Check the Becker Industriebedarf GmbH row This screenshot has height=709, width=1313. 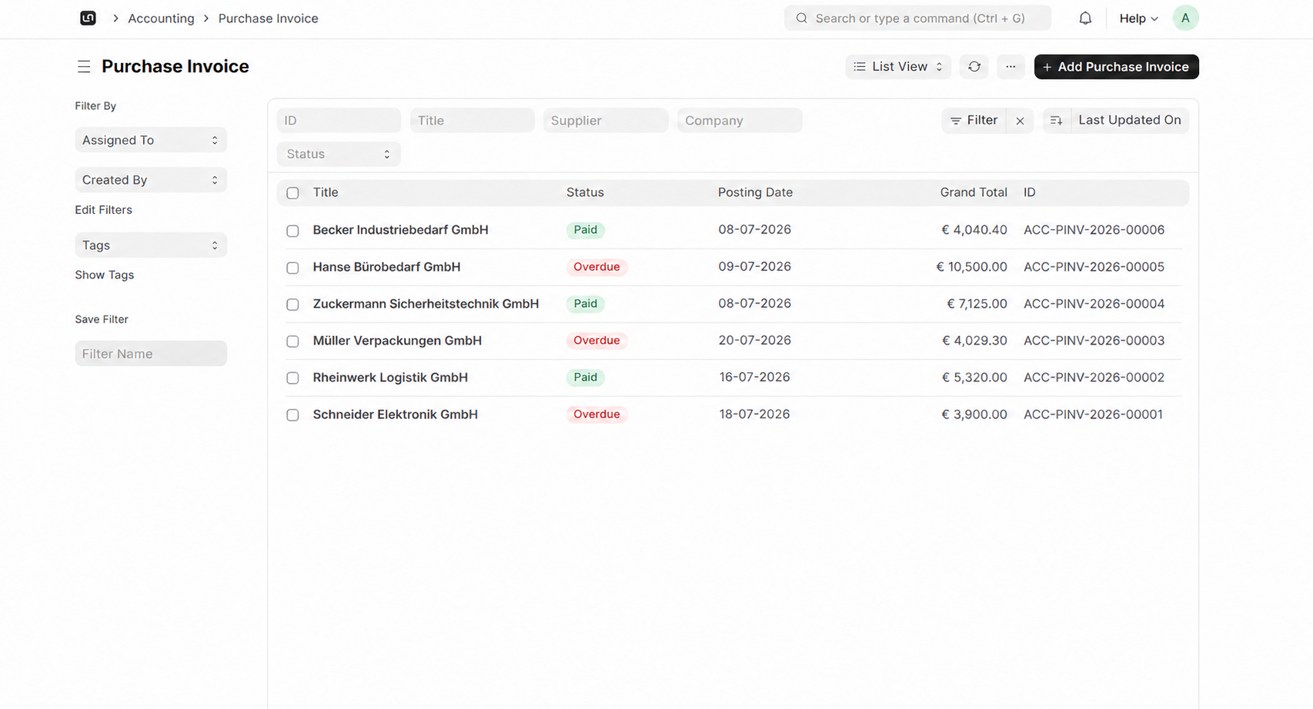coord(292,231)
